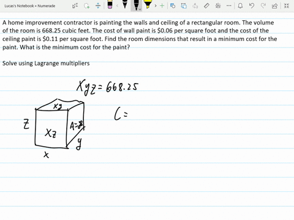
Task: Redo the undone action
Action: 263,5
